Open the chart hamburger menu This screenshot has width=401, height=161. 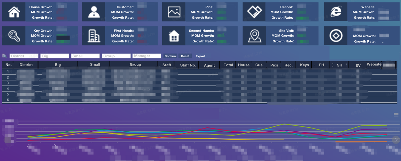396,115
